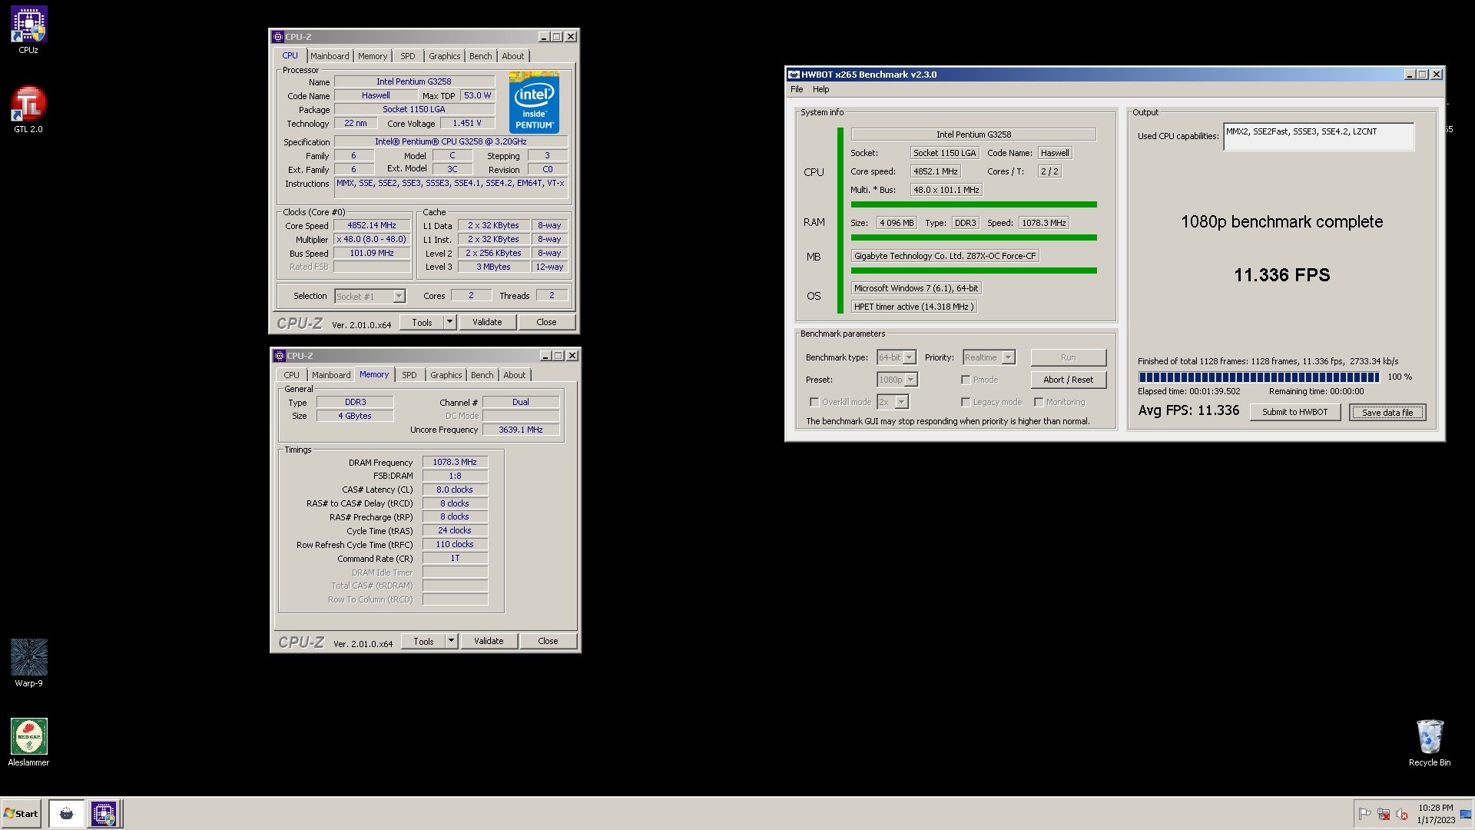This screenshot has width=1475, height=830.
Task: Click the HWBOT x265 title bar icon
Action: click(794, 75)
